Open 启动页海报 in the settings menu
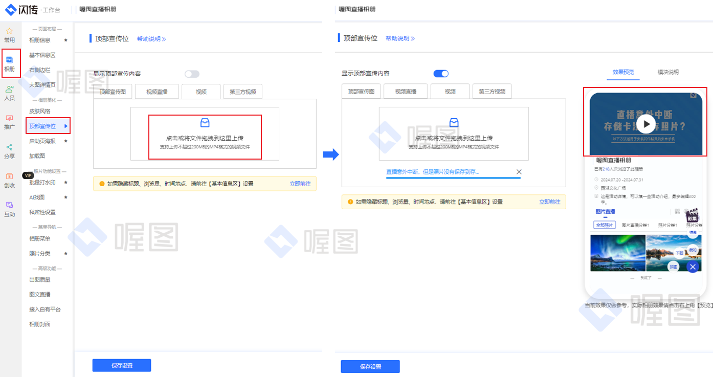This screenshot has height=377, width=713. (42, 141)
